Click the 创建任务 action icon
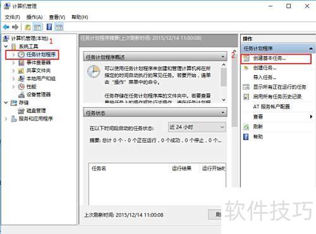The width and height of the screenshot is (316, 234). pos(246,68)
